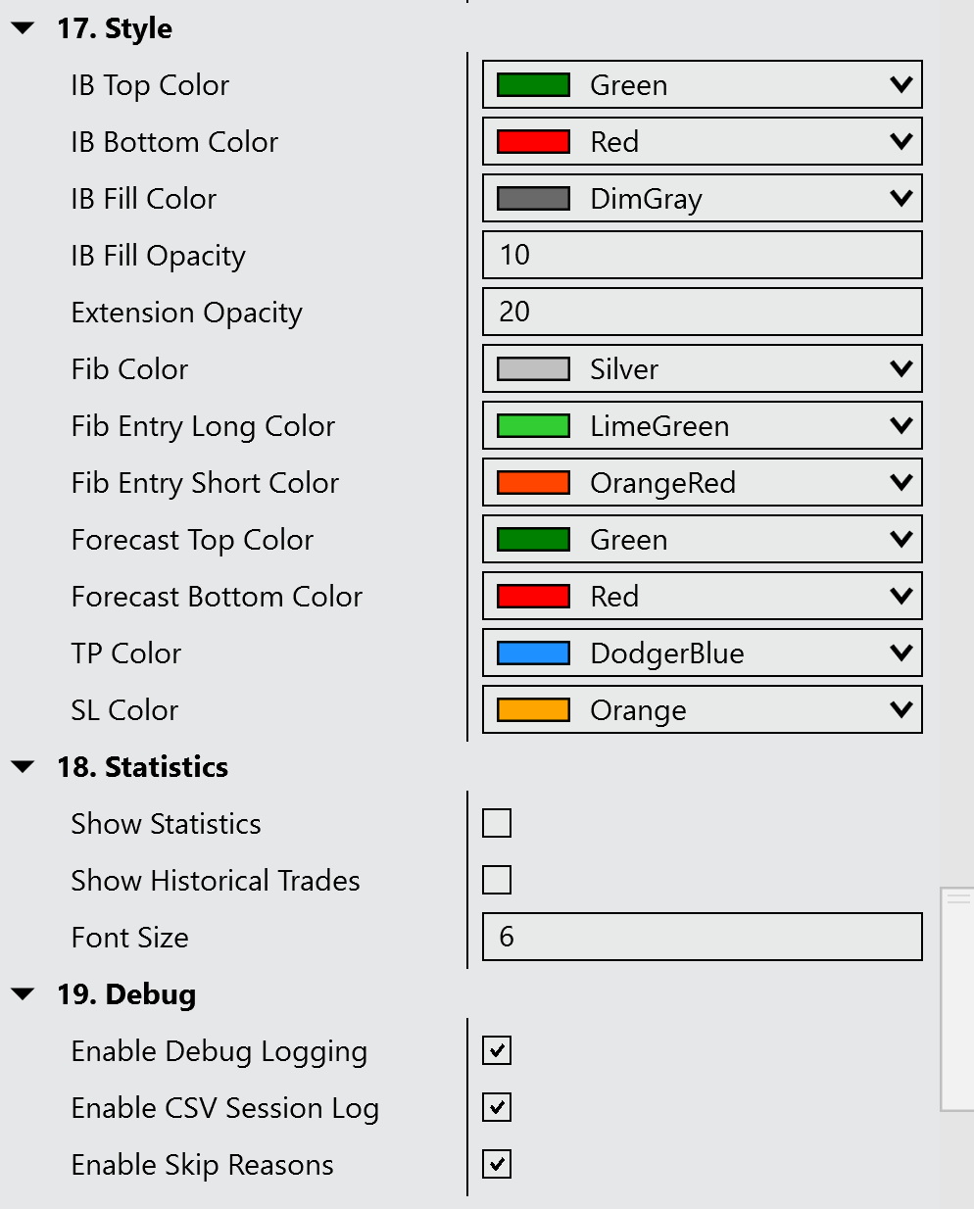
Task: Click the Silver swatch for Fib Color
Action: (533, 369)
